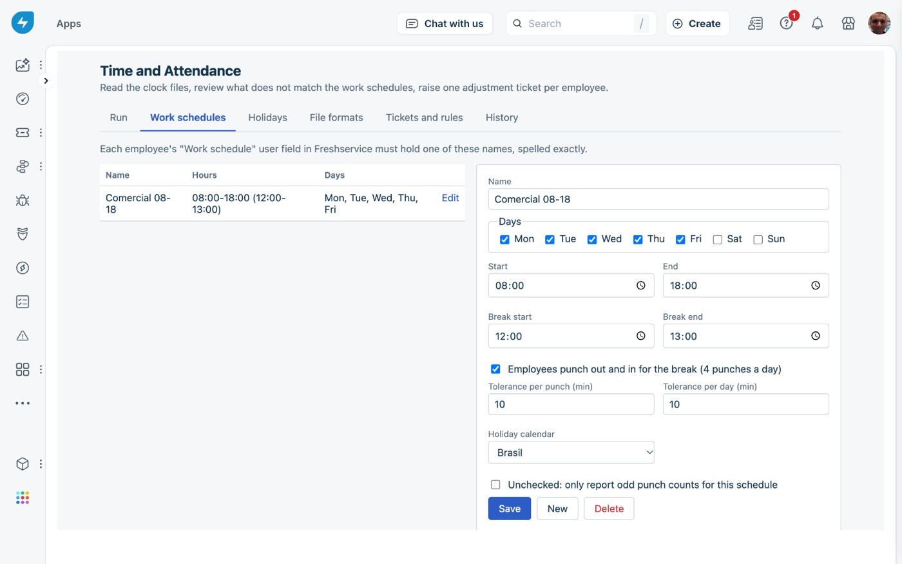The width and height of the screenshot is (902, 564).
Task: Toggle the four punches a day checkbox
Action: point(495,369)
